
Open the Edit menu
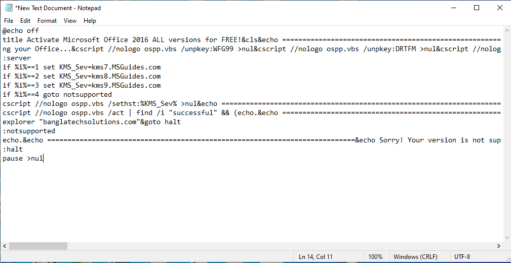[25, 21]
